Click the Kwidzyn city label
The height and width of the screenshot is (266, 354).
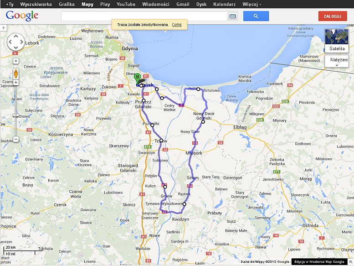pos(180,219)
